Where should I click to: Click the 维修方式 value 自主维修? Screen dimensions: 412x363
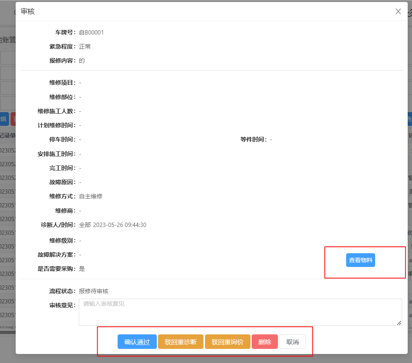[x=91, y=196]
